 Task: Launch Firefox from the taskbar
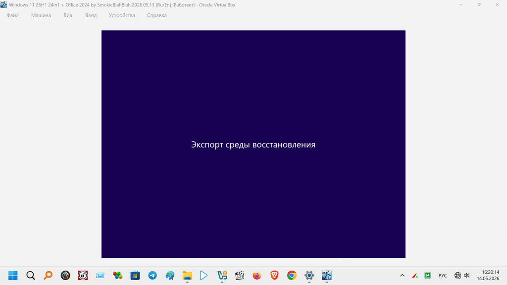point(257,275)
